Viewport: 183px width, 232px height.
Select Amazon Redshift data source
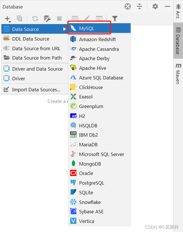coord(99,39)
